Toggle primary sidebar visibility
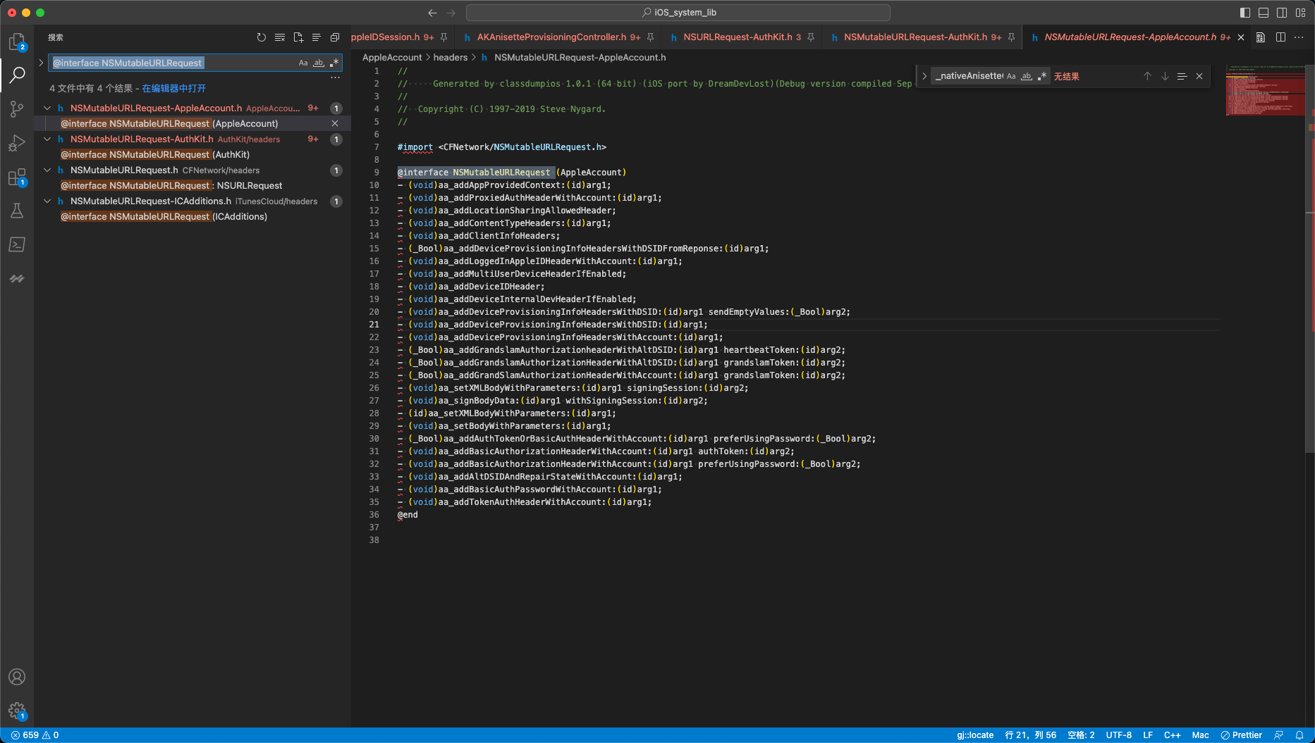Image resolution: width=1315 pixels, height=743 pixels. (x=1245, y=13)
